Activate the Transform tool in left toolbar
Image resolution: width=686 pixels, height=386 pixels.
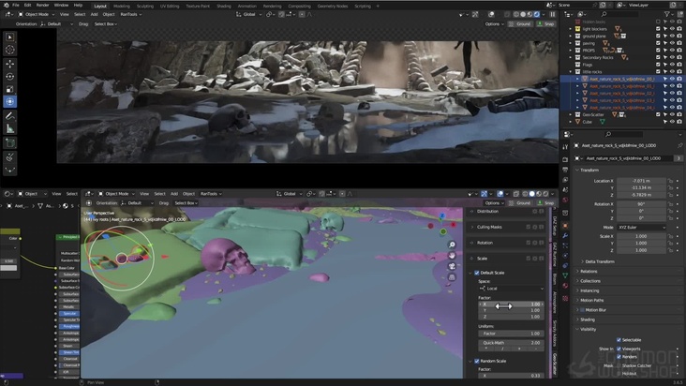pyautogui.click(x=10, y=102)
